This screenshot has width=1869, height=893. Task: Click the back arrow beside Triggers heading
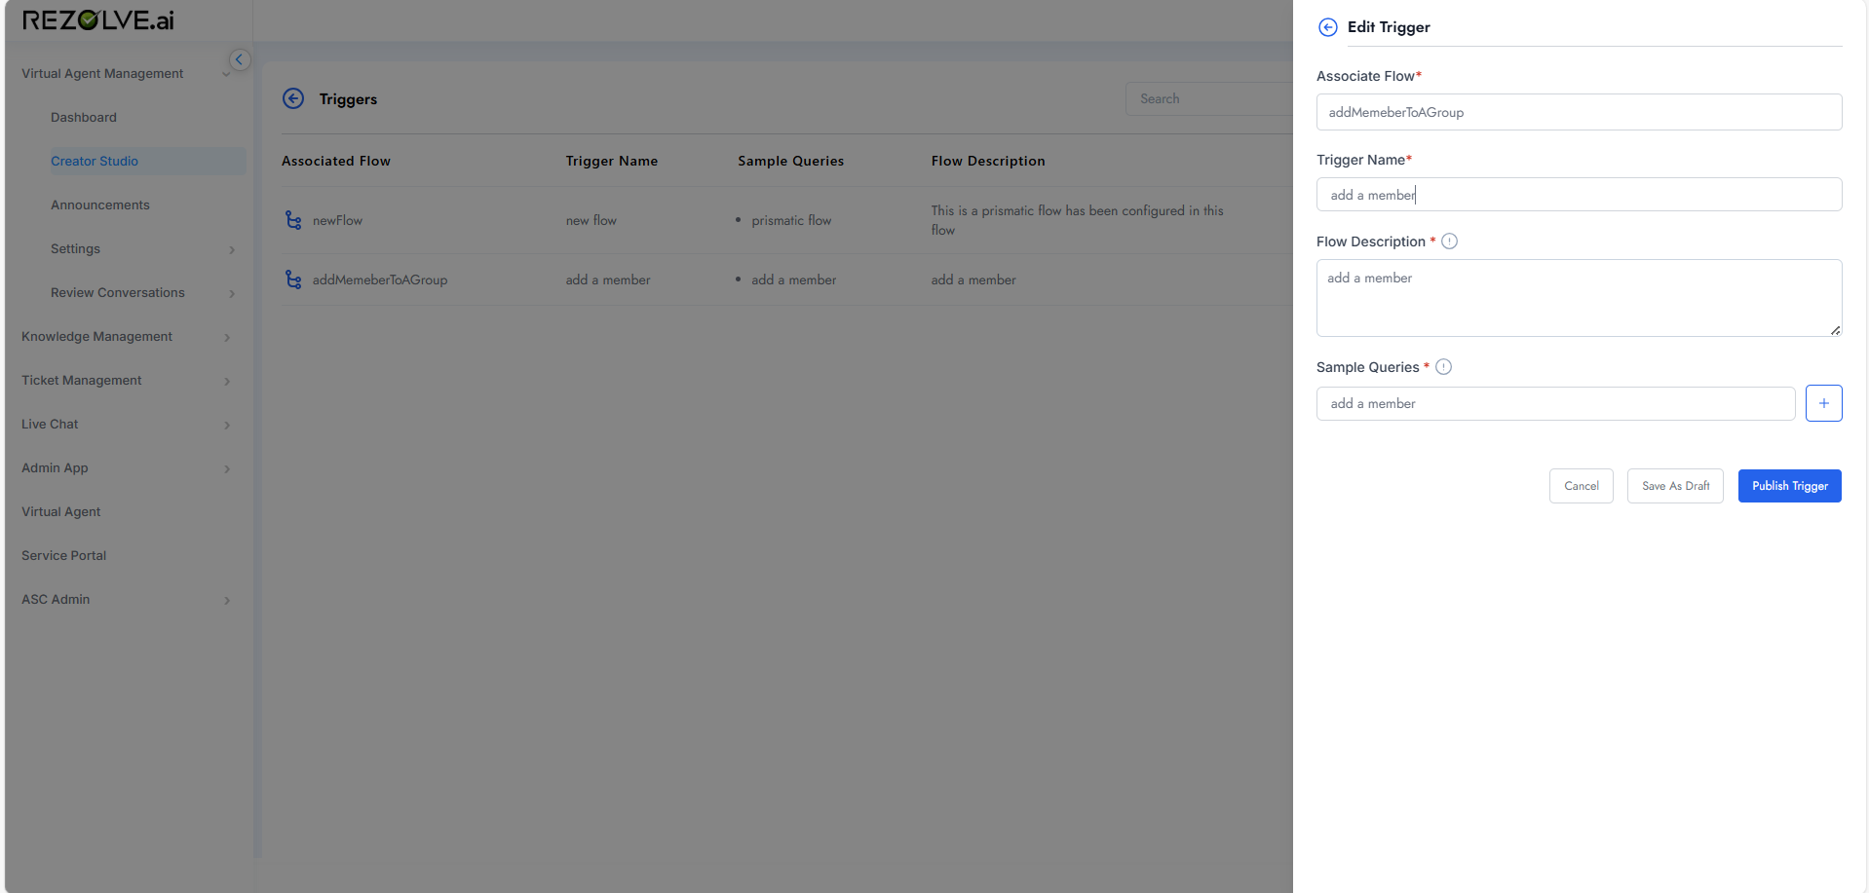pos(293,98)
